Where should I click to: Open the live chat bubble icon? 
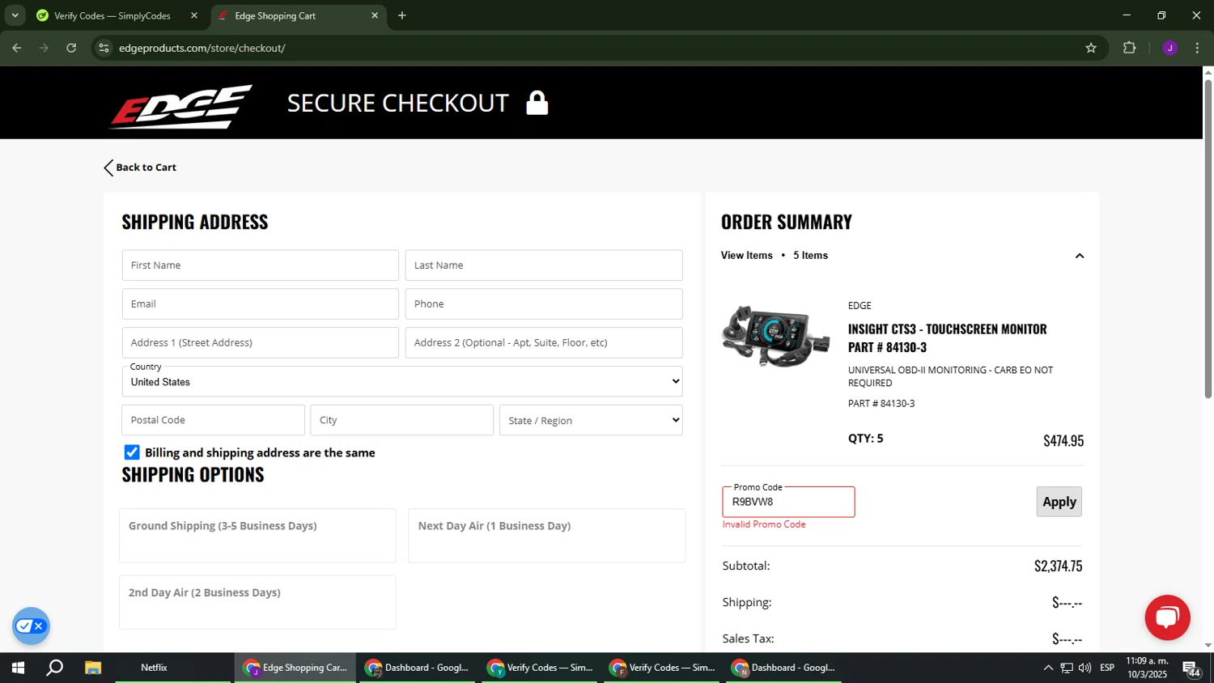[x=1167, y=617]
